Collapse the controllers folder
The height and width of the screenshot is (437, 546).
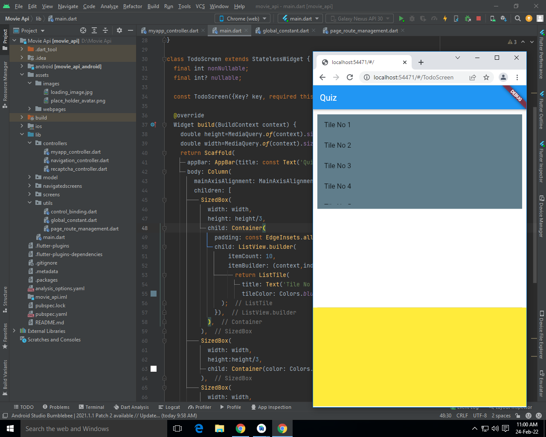point(29,143)
